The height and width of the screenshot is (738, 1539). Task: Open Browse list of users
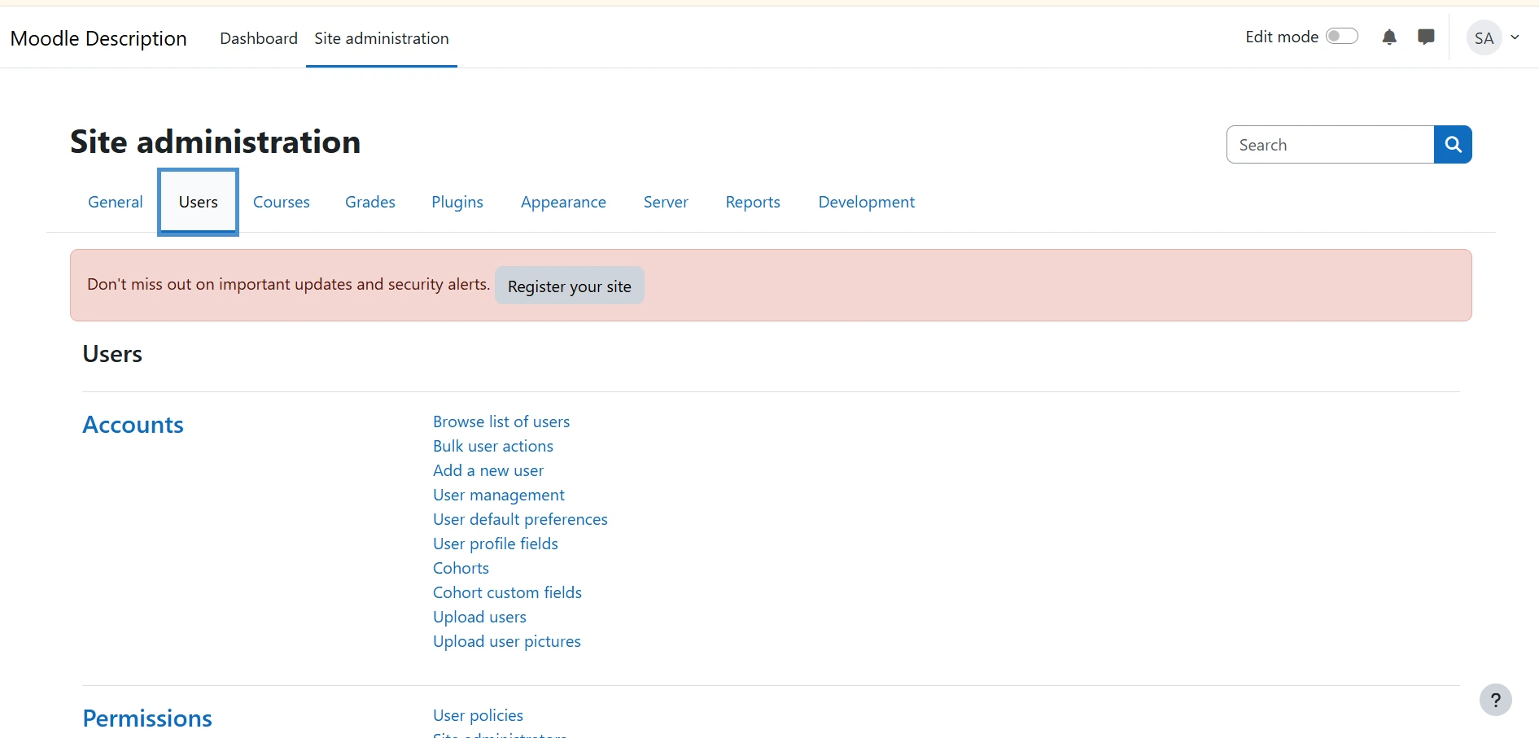pyautogui.click(x=501, y=421)
